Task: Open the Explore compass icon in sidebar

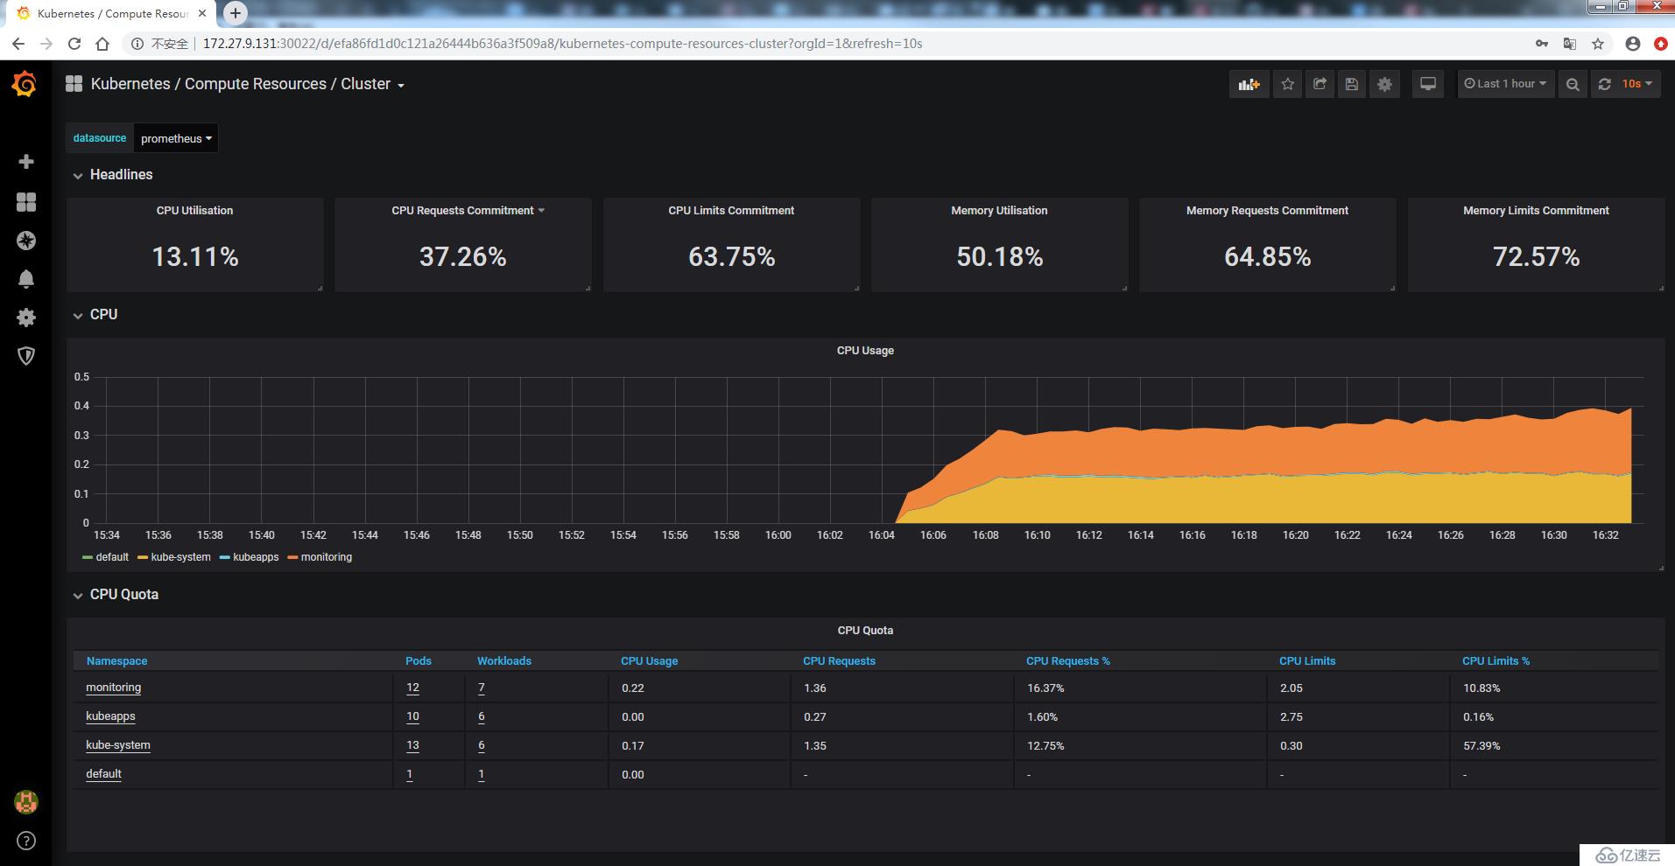Action: coord(26,241)
